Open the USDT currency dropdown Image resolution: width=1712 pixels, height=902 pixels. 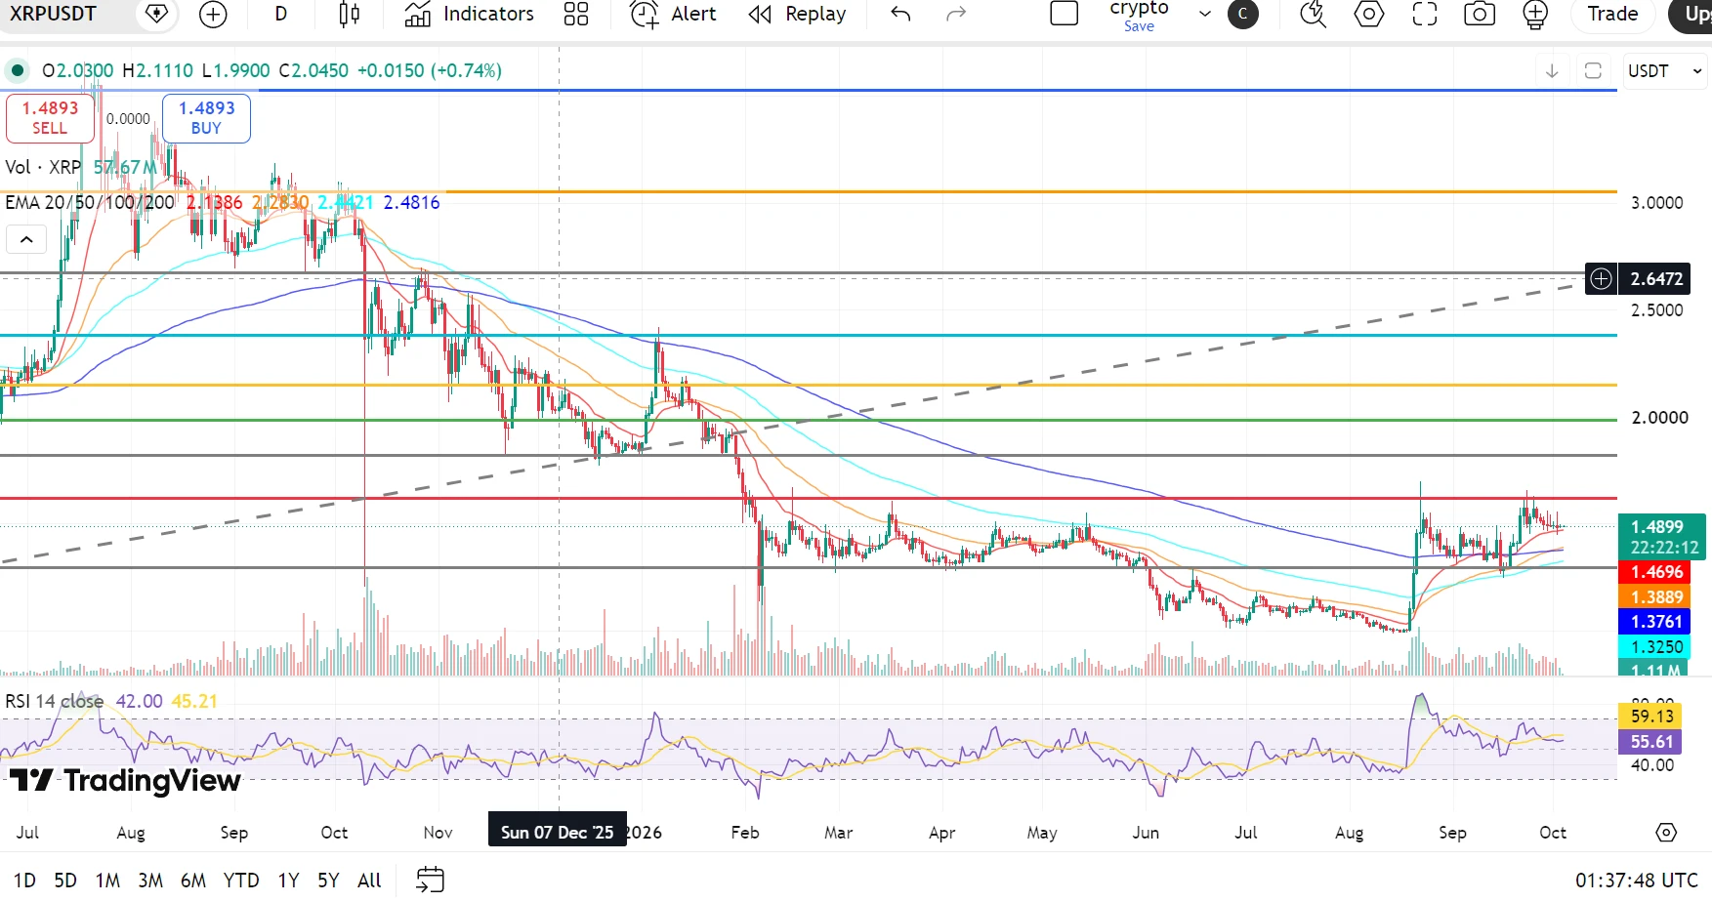click(x=1664, y=71)
